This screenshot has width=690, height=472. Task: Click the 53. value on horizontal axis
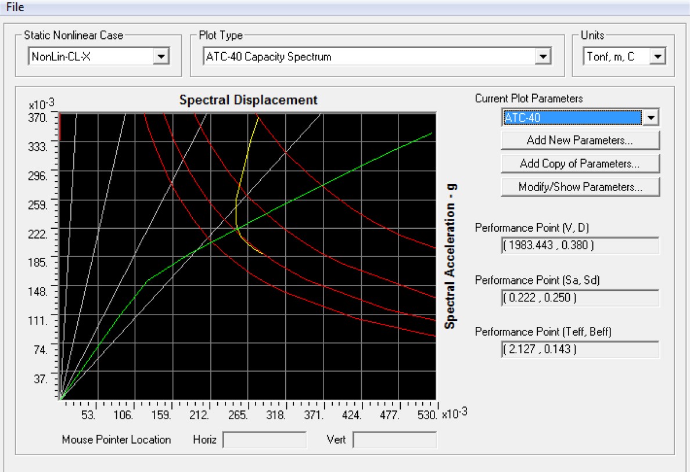click(x=88, y=415)
